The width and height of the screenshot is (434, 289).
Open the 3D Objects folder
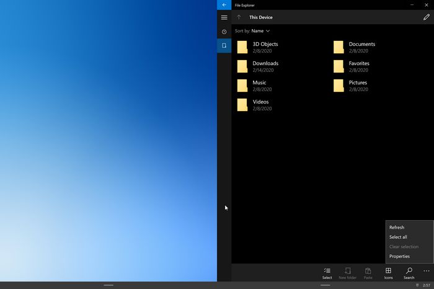pos(265,47)
